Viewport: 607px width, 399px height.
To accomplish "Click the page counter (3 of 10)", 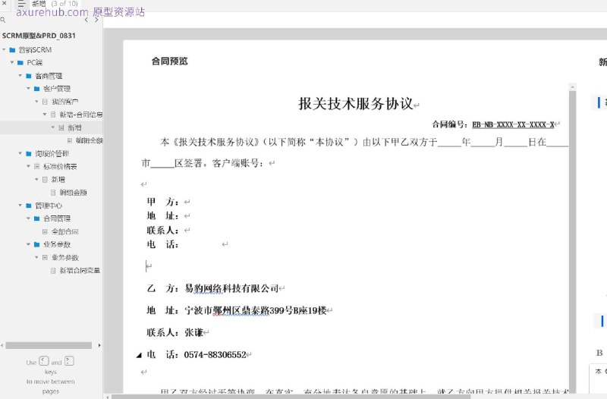I will point(64,4).
